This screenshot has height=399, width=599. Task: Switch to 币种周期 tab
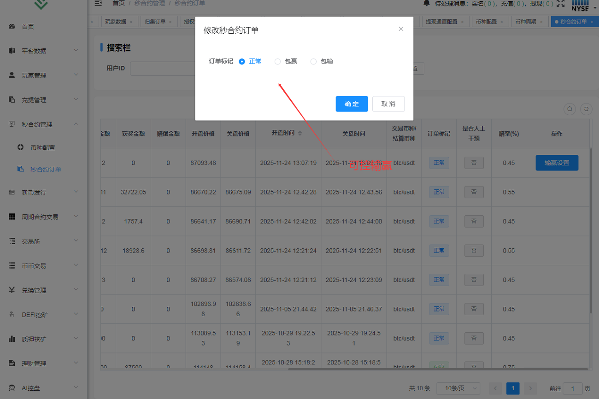coord(525,22)
